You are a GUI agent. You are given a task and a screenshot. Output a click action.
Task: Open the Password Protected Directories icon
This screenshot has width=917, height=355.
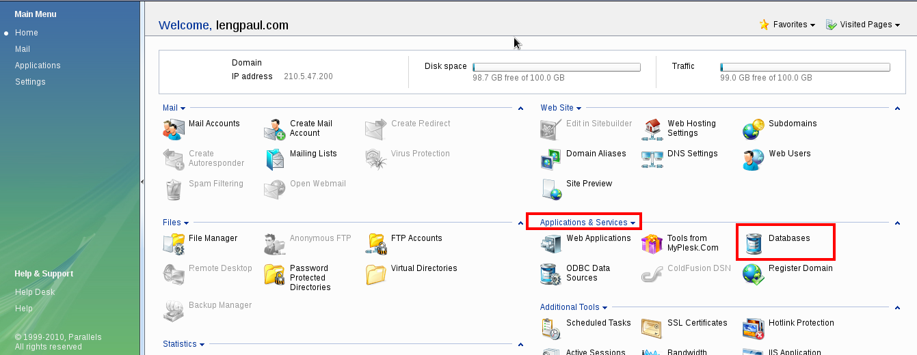[x=275, y=274]
